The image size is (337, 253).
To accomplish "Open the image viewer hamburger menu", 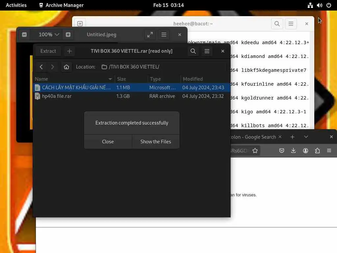I will click(x=164, y=35).
